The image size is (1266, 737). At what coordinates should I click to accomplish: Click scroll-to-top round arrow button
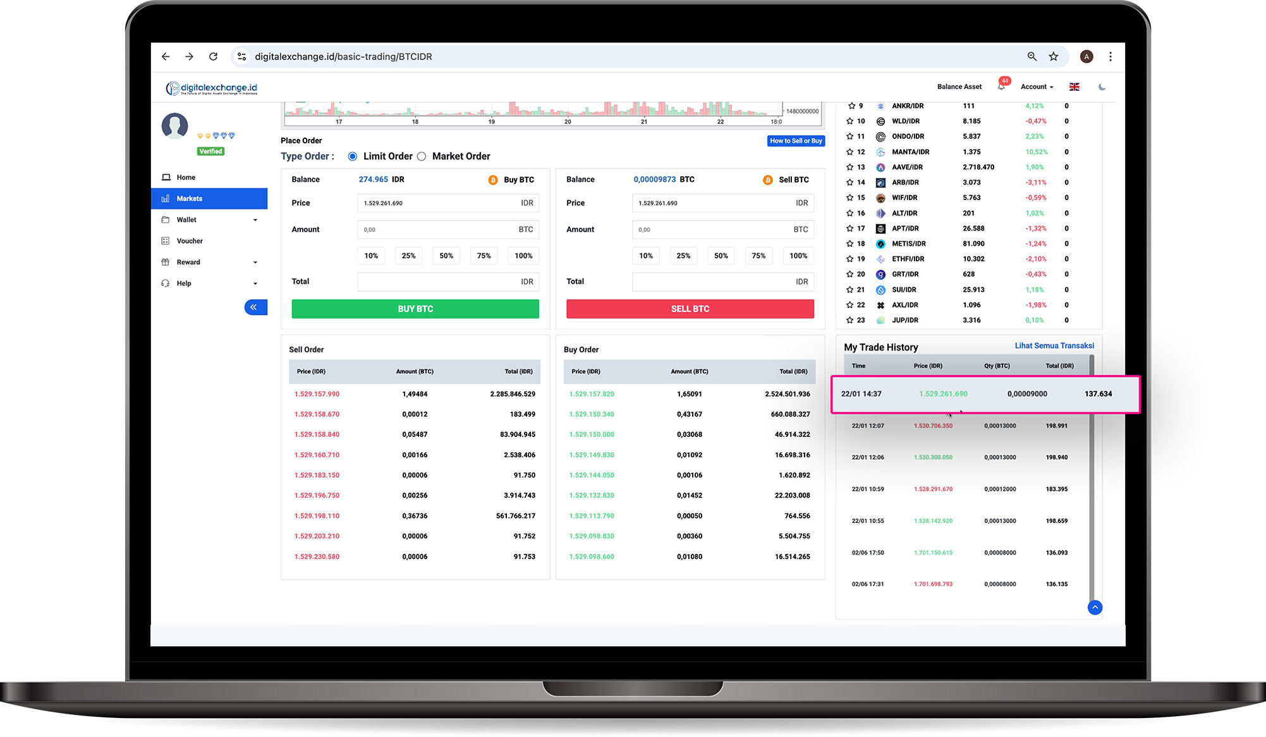point(1095,608)
